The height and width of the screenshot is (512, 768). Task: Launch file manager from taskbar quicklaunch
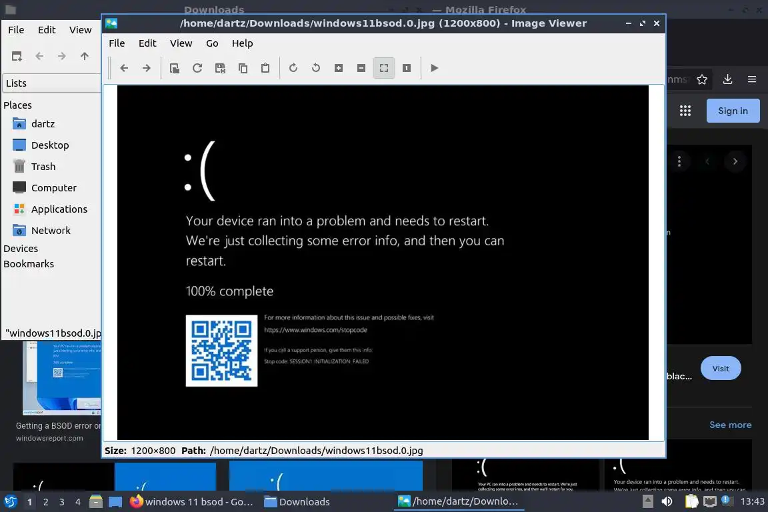(96, 502)
